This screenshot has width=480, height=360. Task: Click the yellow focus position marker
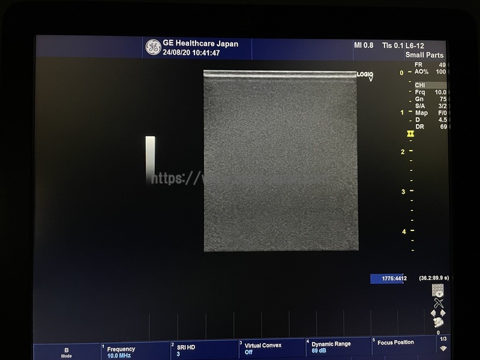410,134
